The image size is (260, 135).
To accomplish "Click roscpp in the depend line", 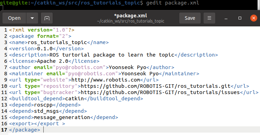I will [x=43, y=105].
